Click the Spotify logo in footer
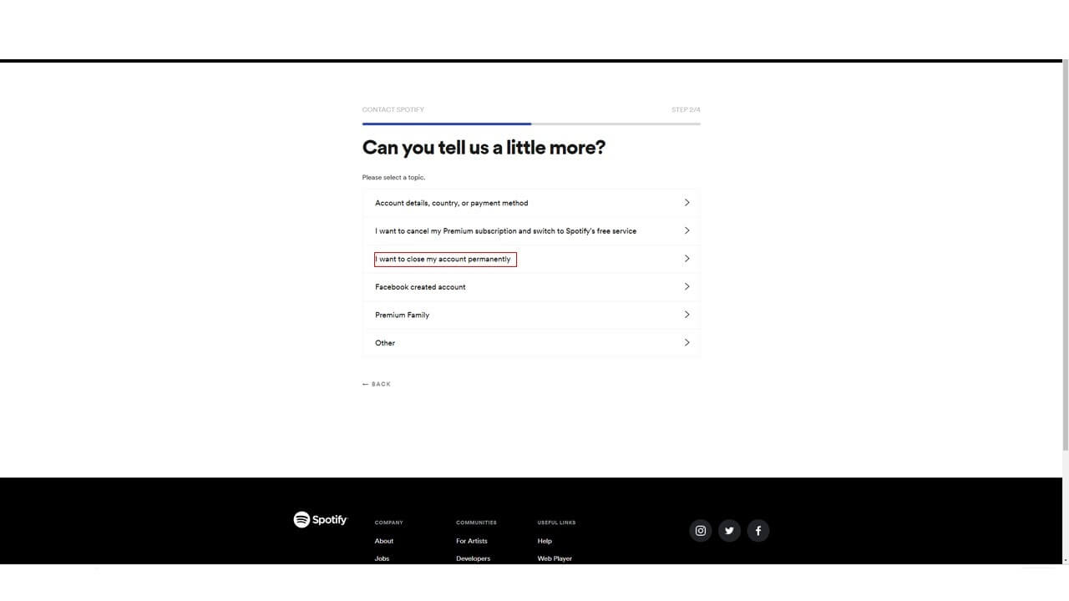Image resolution: width=1069 pixels, height=601 pixels. (x=320, y=519)
